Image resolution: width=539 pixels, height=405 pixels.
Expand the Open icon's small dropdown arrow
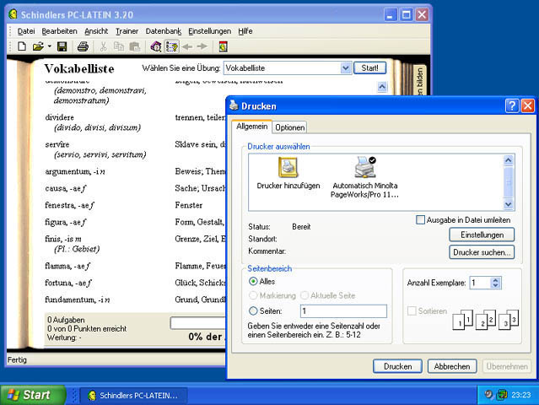click(50, 46)
